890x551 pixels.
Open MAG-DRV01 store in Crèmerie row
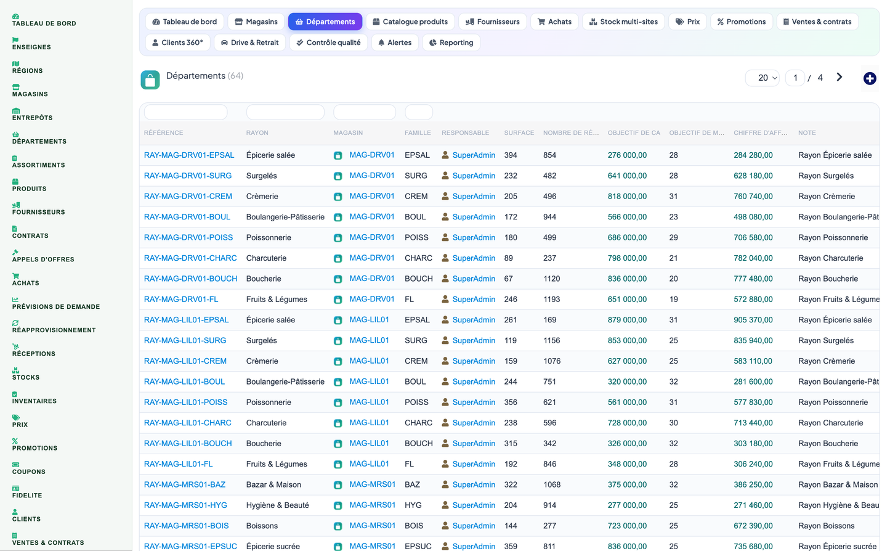pyautogui.click(x=372, y=196)
